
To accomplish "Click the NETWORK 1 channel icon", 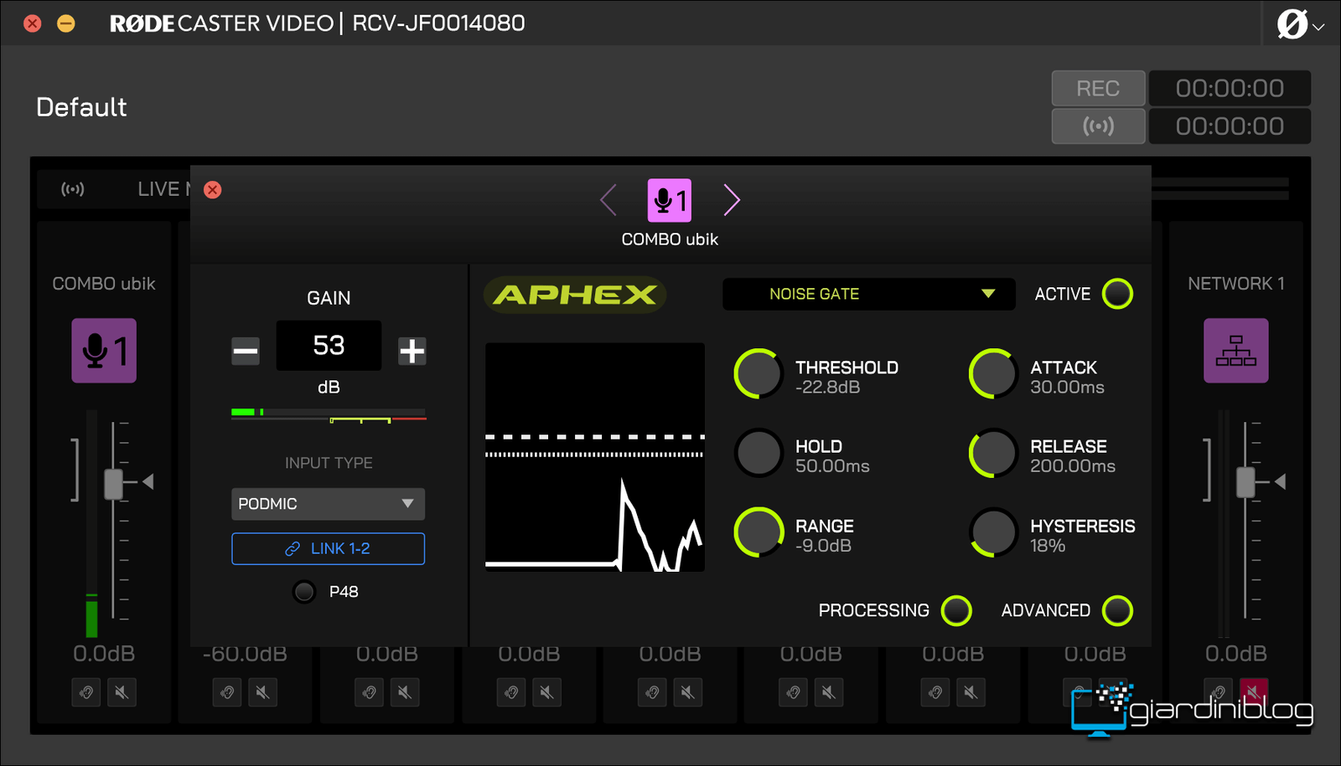I will coord(1235,351).
